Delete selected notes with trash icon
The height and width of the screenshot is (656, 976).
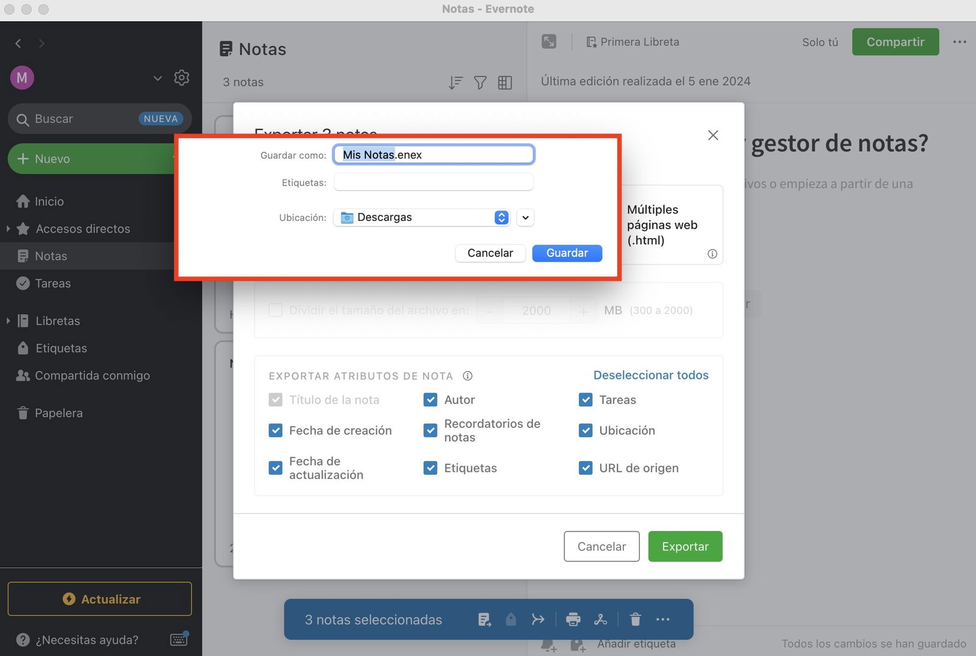pyautogui.click(x=636, y=620)
